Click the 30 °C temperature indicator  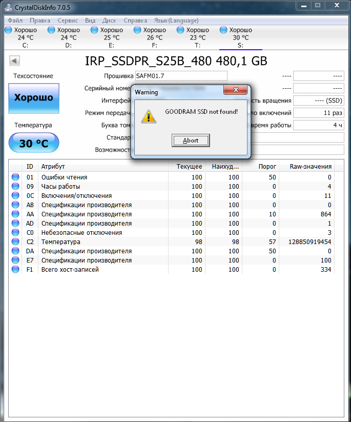[x=34, y=143]
